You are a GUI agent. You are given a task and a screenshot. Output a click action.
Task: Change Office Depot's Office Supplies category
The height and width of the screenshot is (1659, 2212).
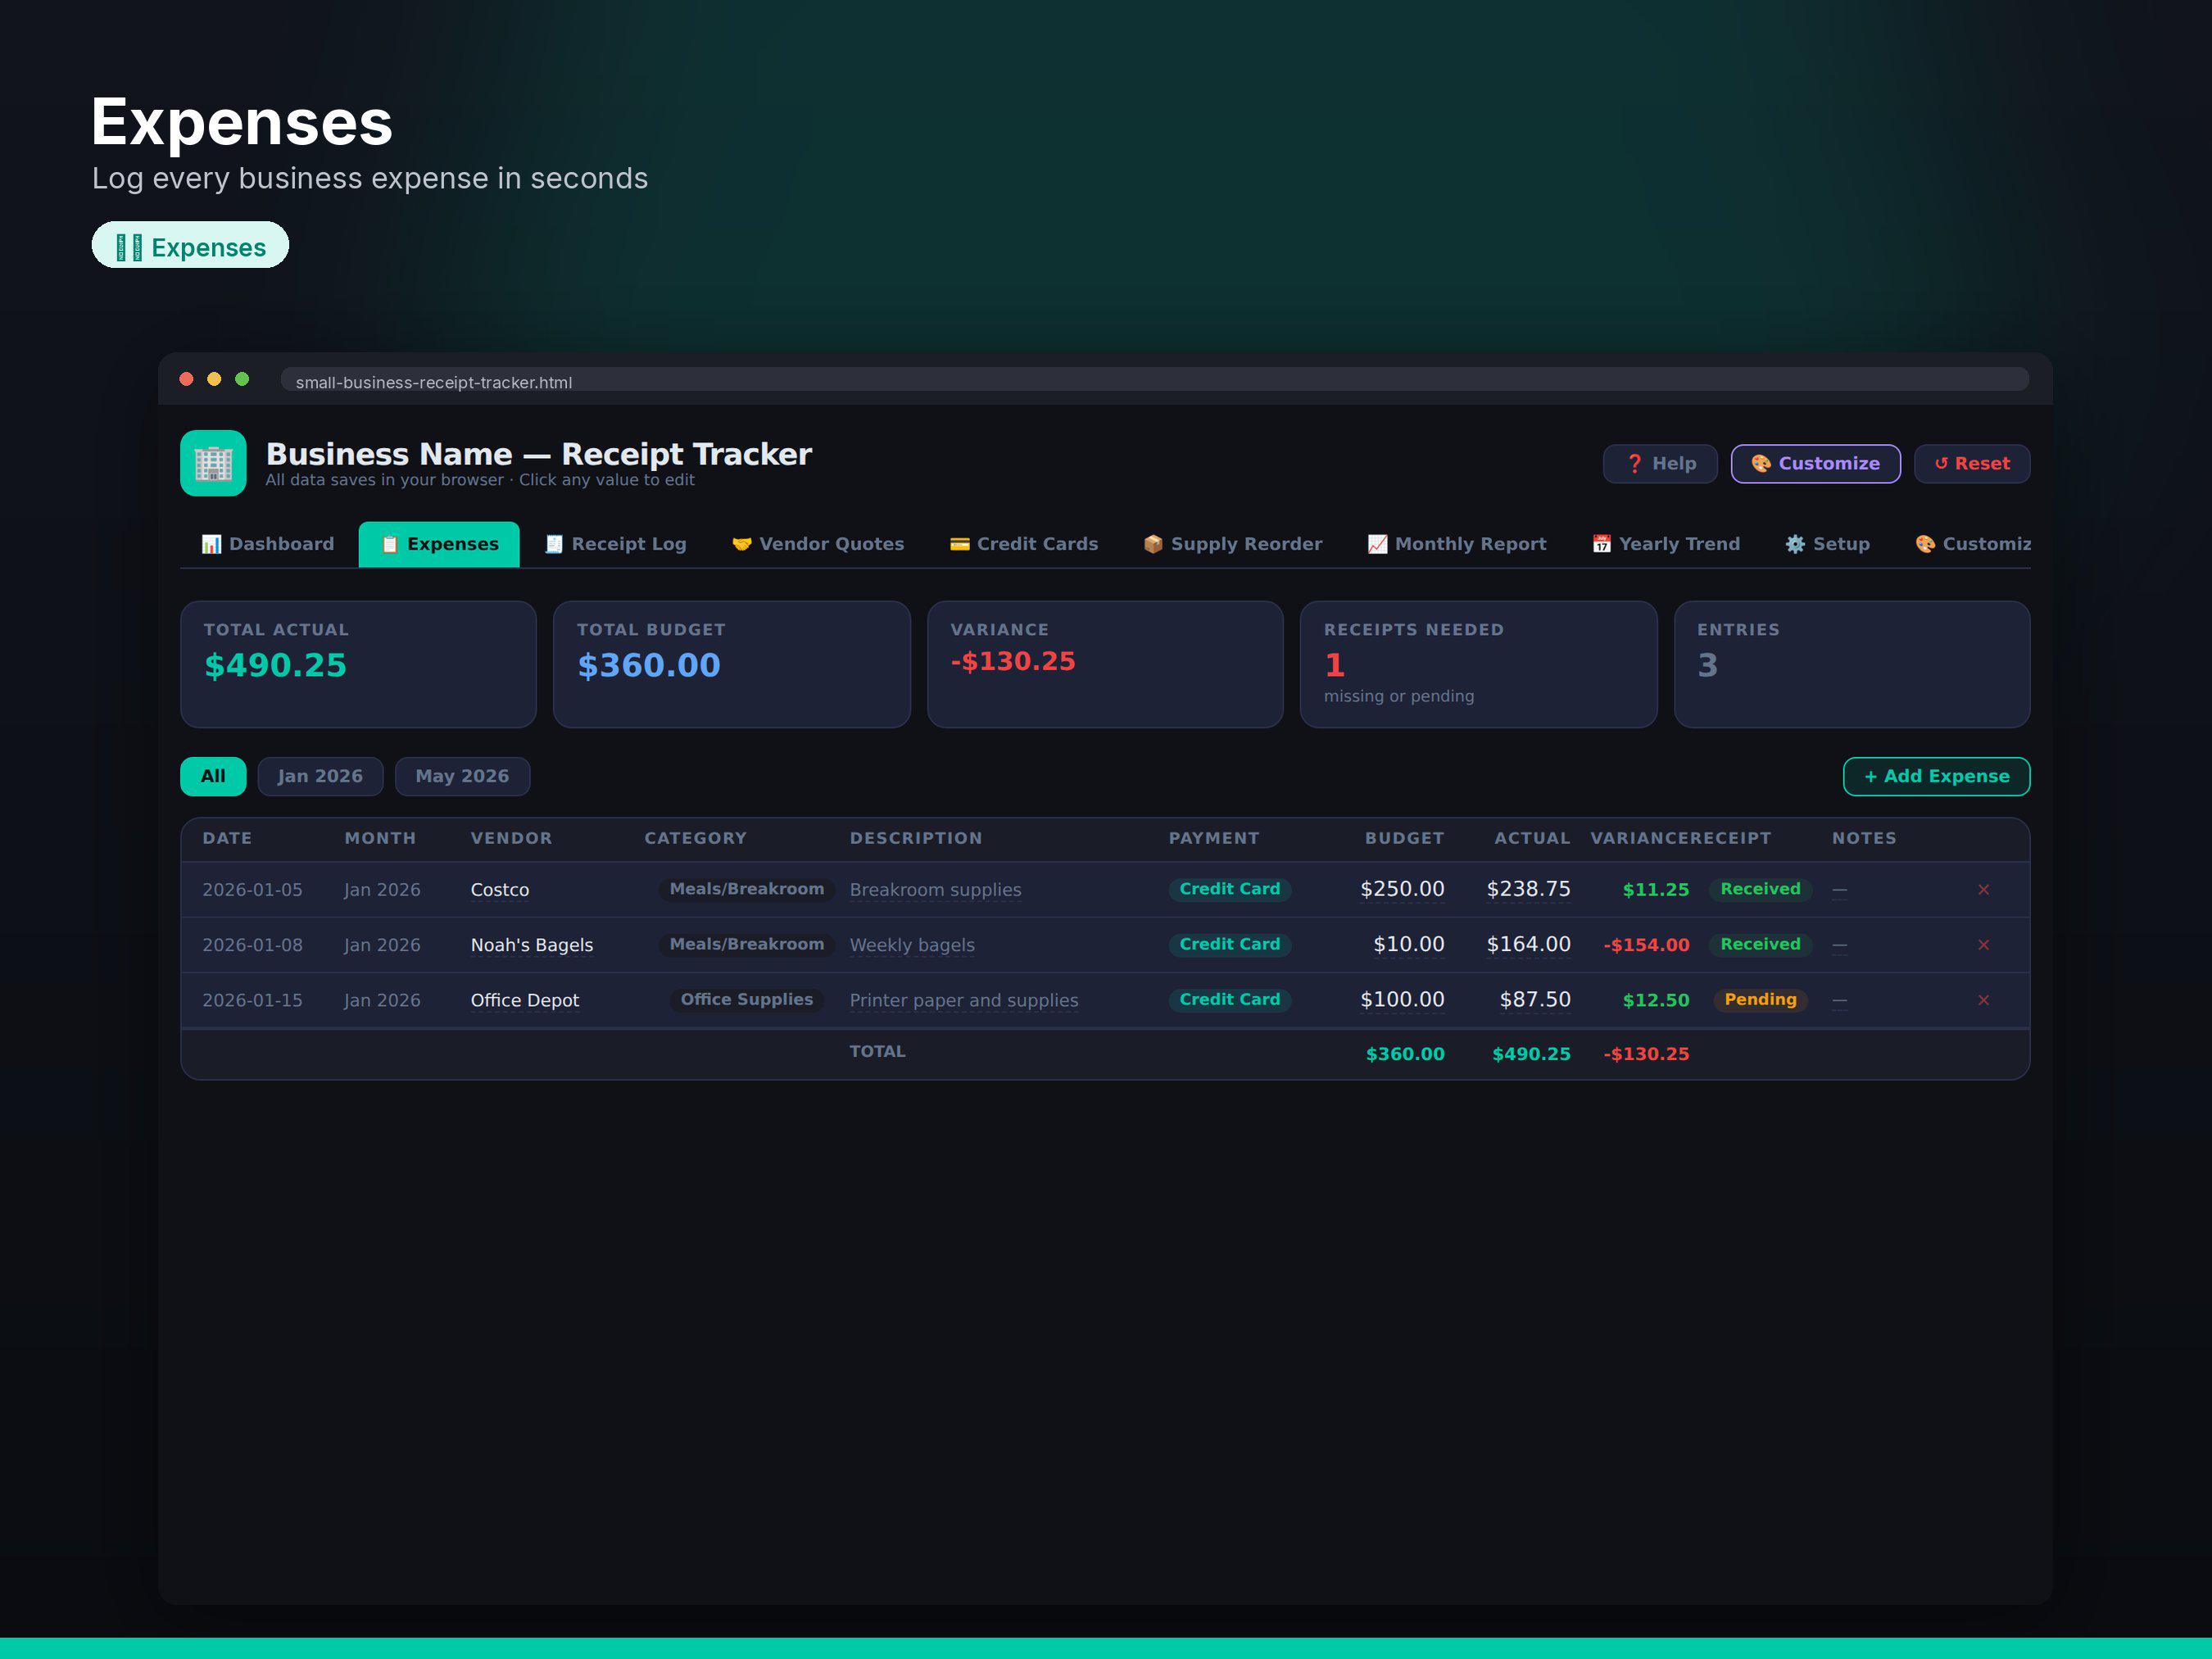click(x=746, y=999)
